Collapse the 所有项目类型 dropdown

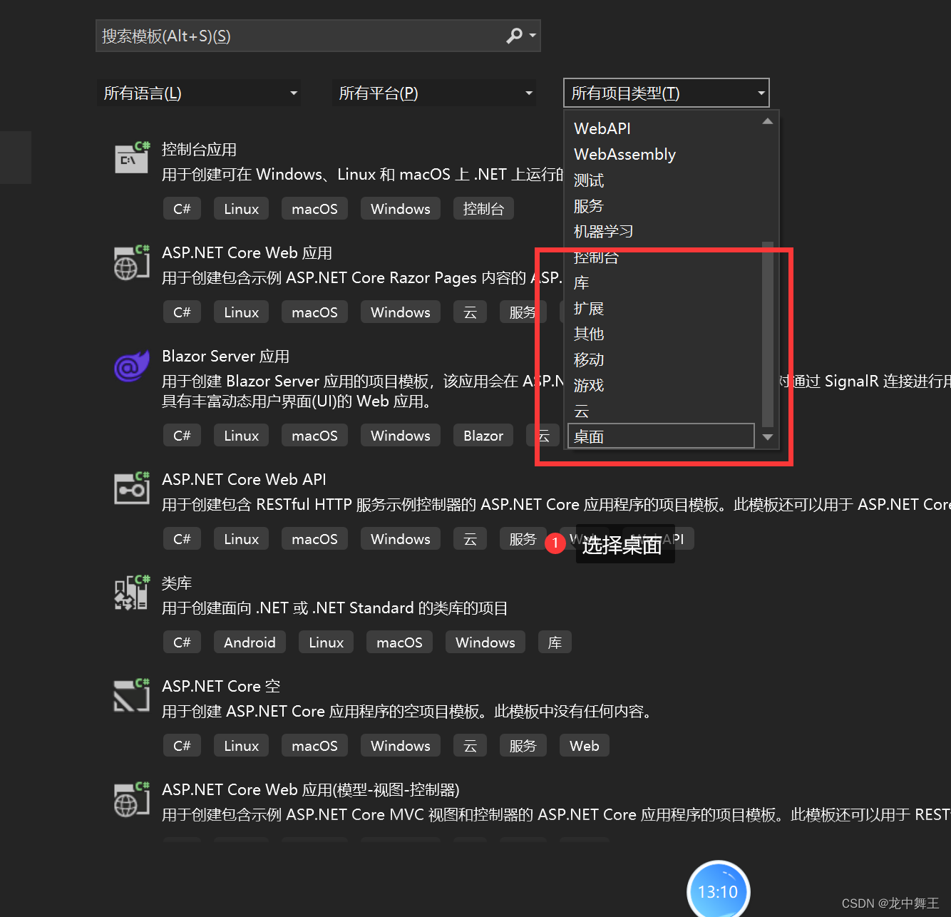(667, 93)
